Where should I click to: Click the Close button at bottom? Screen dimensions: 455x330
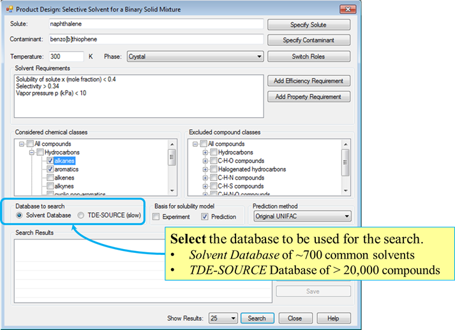[295, 318]
